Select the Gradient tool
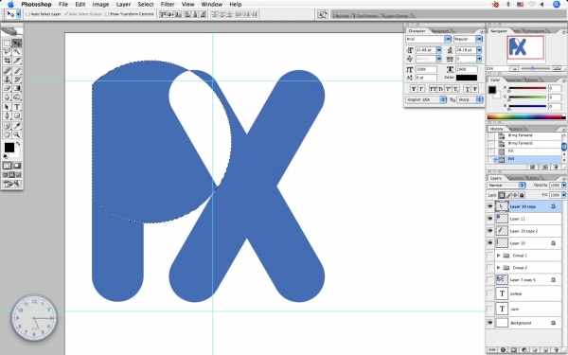Viewport: 568px width, 355px height. tap(17, 88)
